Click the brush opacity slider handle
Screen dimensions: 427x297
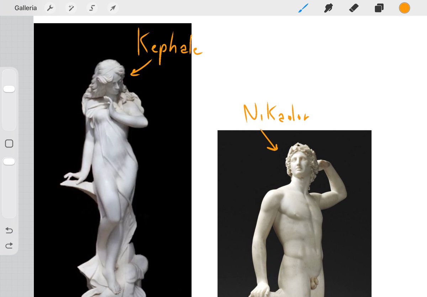click(x=9, y=162)
